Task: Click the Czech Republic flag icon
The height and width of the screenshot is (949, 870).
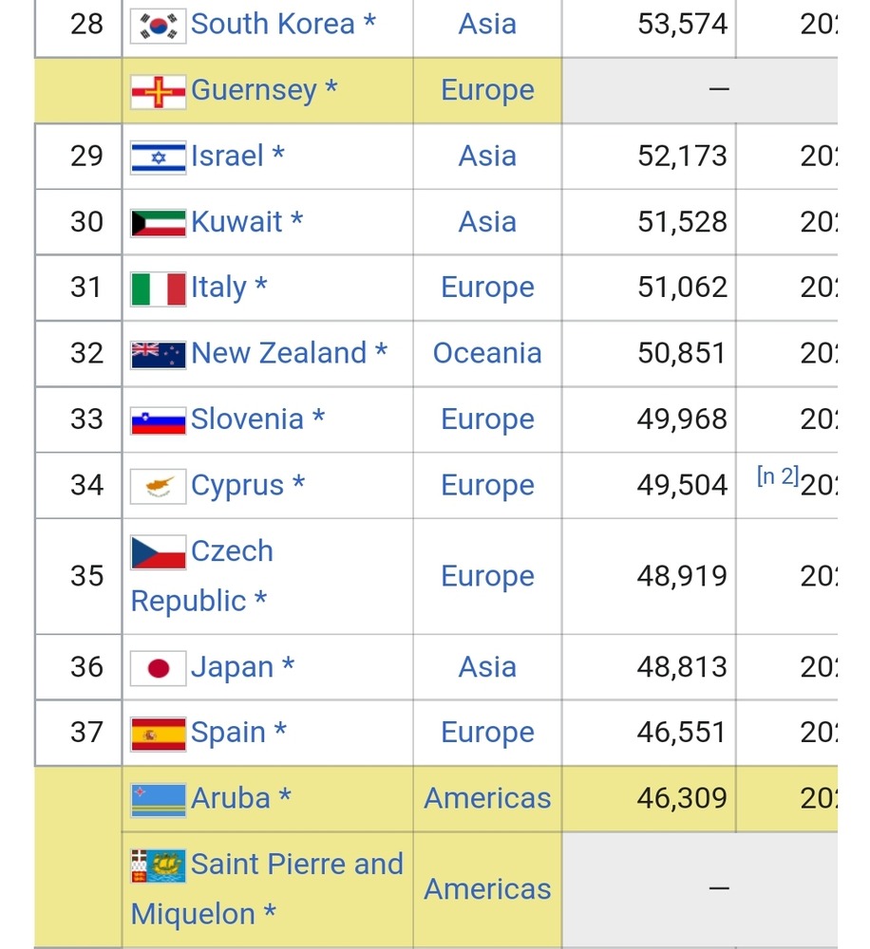Action: (159, 552)
